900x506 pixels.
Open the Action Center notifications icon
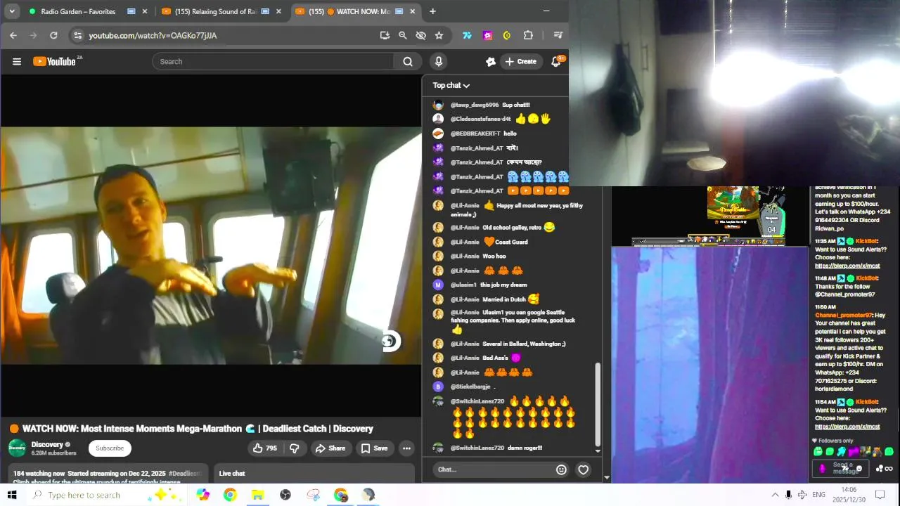click(x=880, y=495)
